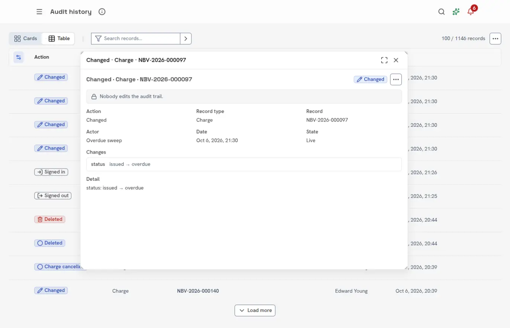Click the Signed out action badge
Viewport: 510px width, 328px height.
(52, 196)
